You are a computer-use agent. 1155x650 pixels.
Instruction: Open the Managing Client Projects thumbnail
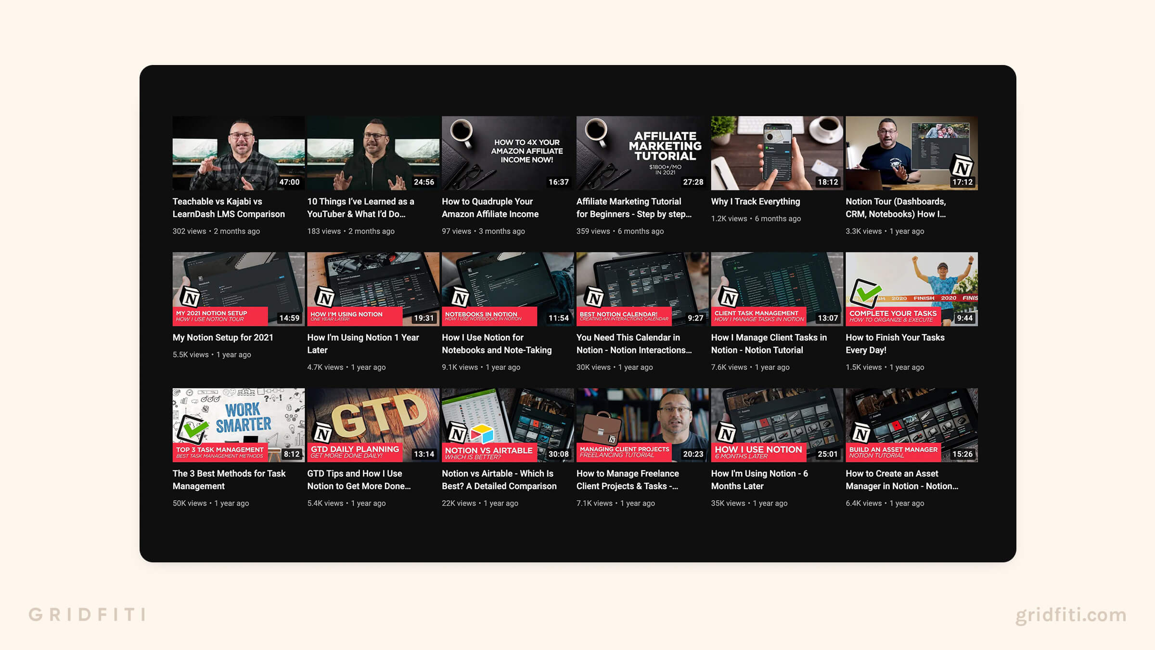click(x=642, y=425)
